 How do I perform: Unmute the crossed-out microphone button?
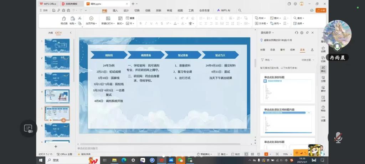click(x=338, y=137)
